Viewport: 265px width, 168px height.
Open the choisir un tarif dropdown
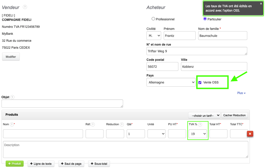204,115
